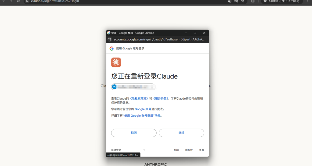
Task: Click the reload icon in main browser toolbar
Action: point(18,1)
